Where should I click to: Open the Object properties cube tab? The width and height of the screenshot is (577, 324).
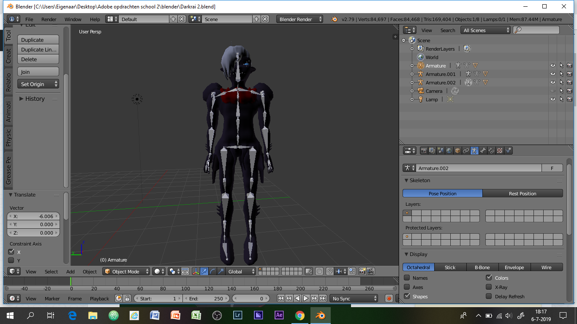coord(457,151)
